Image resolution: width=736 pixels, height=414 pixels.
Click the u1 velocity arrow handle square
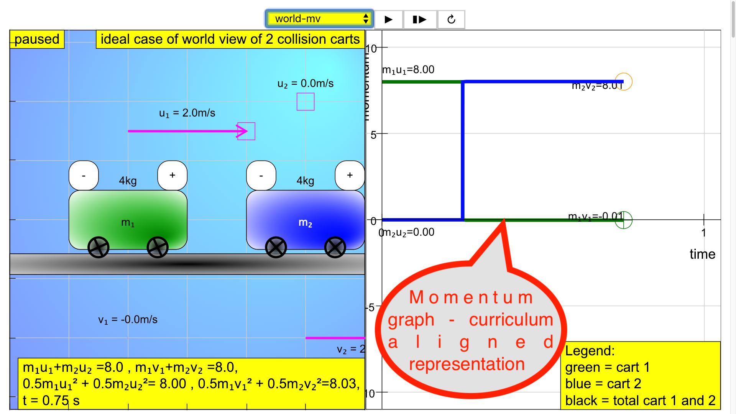coord(246,131)
